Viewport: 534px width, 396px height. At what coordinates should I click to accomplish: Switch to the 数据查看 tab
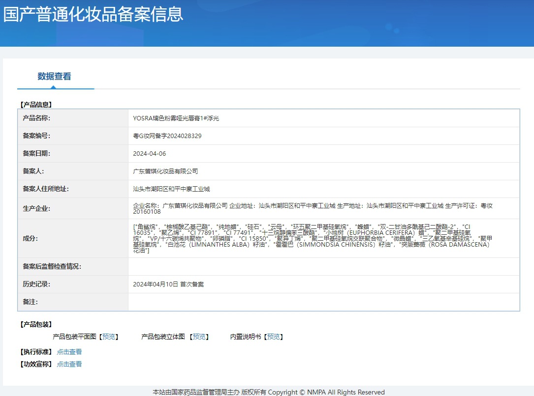tap(54, 77)
